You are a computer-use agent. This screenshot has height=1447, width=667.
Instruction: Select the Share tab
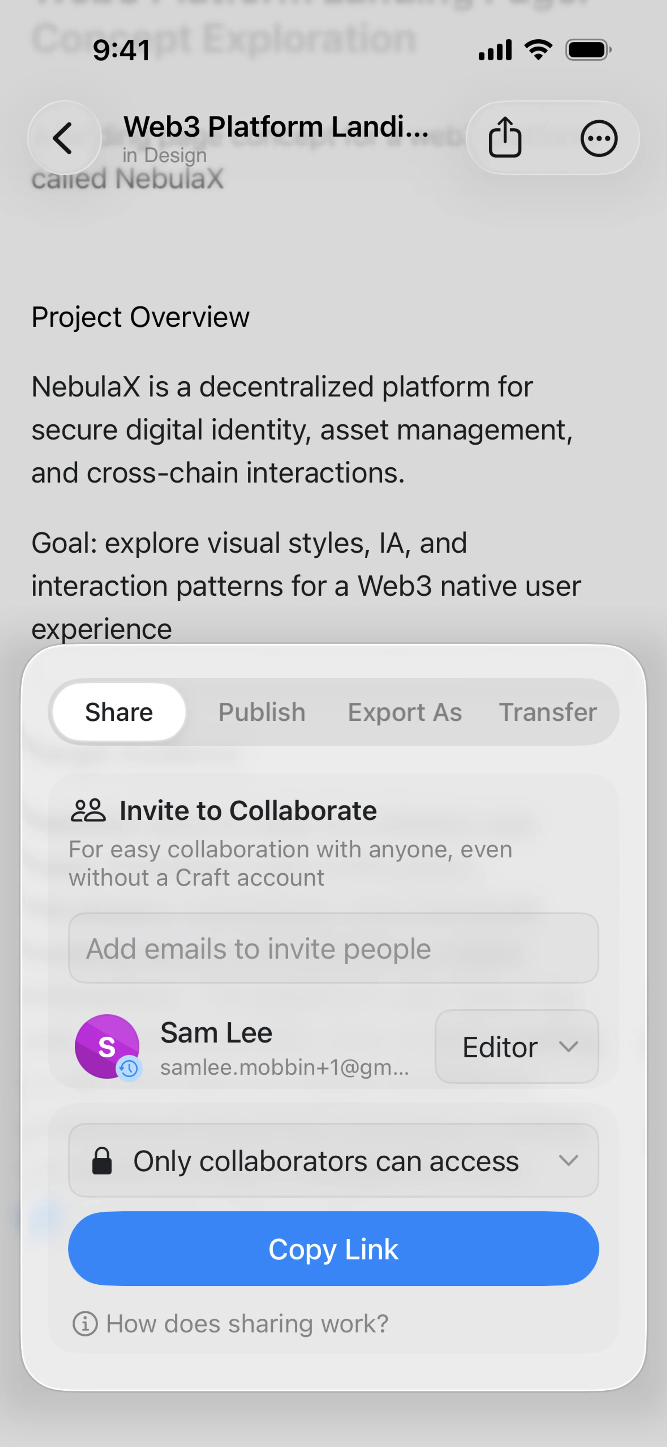point(119,712)
